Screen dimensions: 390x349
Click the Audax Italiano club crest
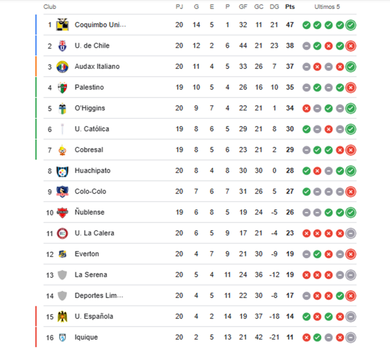[62, 67]
